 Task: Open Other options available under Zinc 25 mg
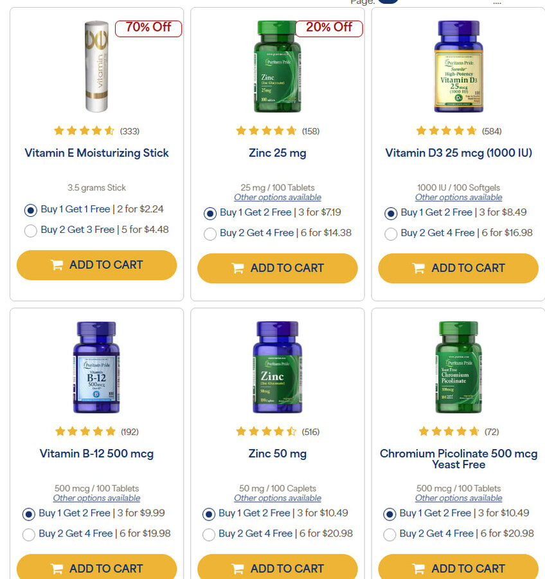click(x=278, y=198)
